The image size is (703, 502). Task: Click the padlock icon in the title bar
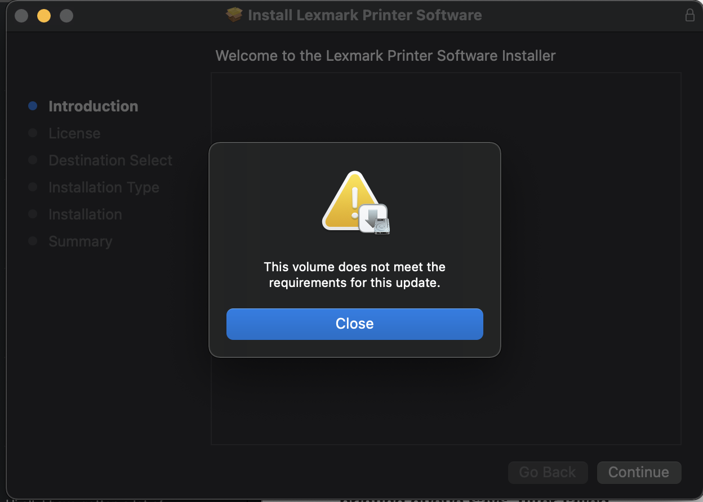click(x=689, y=15)
